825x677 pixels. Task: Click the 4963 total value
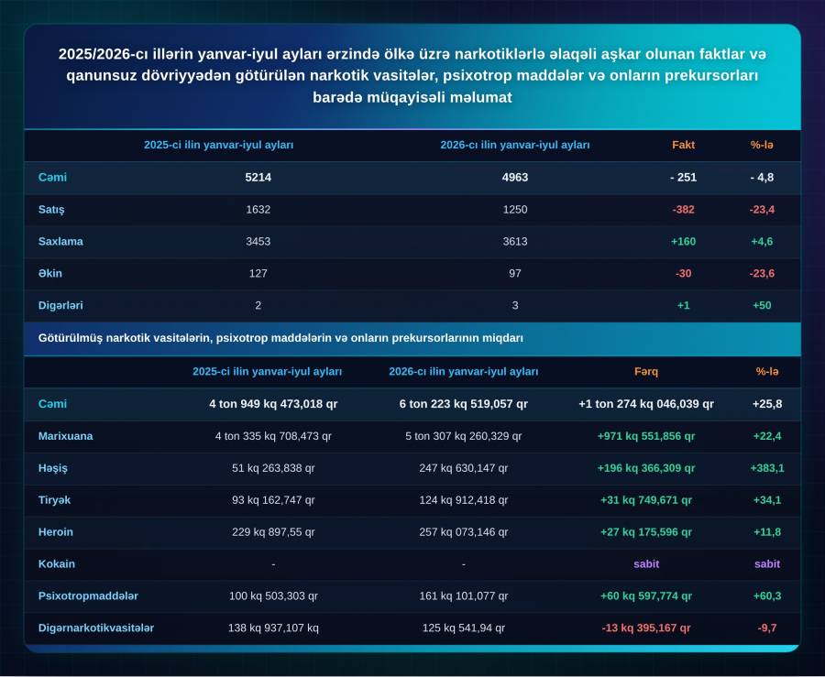point(514,177)
